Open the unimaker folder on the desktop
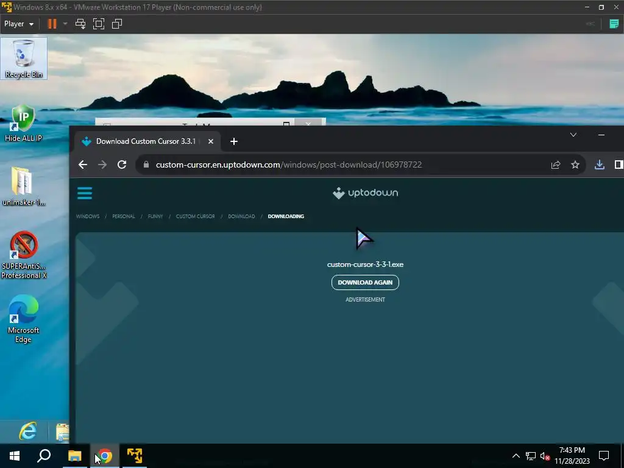This screenshot has width=624, height=468. pos(23,186)
